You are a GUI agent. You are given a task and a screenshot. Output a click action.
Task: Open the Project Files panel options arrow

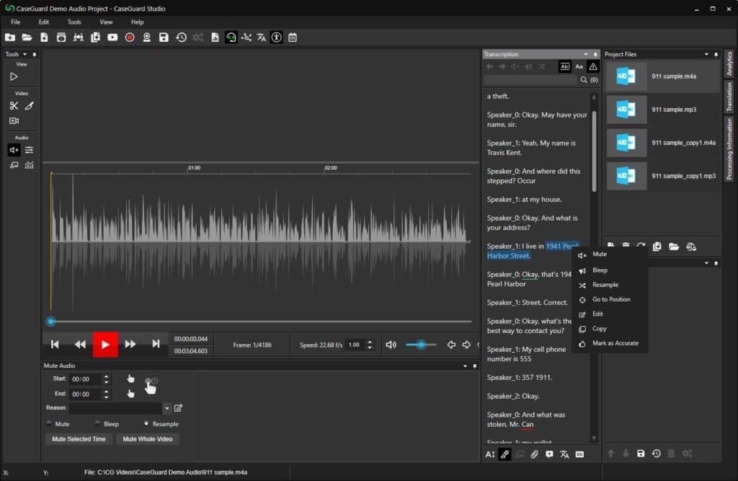point(706,55)
